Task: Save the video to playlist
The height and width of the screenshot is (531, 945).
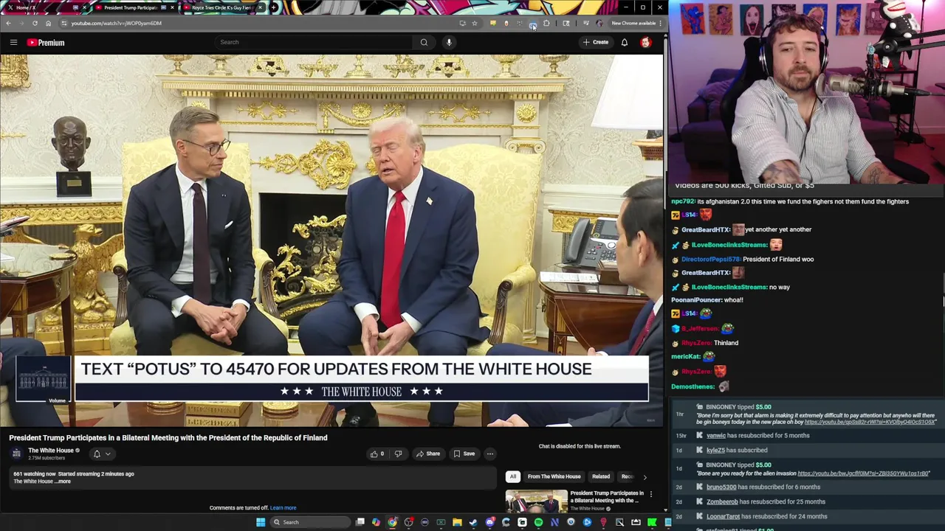Action: [464, 454]
